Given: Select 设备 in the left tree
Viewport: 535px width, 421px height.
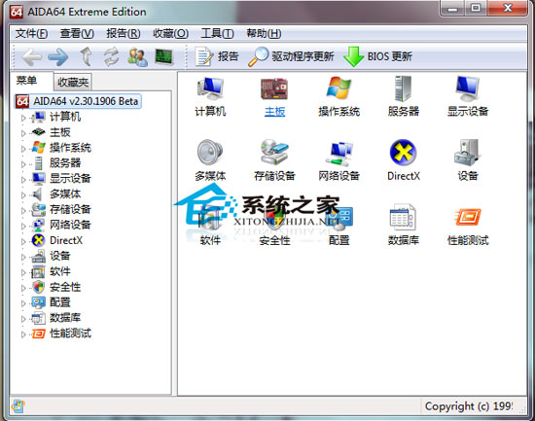Looking at the screenshot, I should click(60, 256).
